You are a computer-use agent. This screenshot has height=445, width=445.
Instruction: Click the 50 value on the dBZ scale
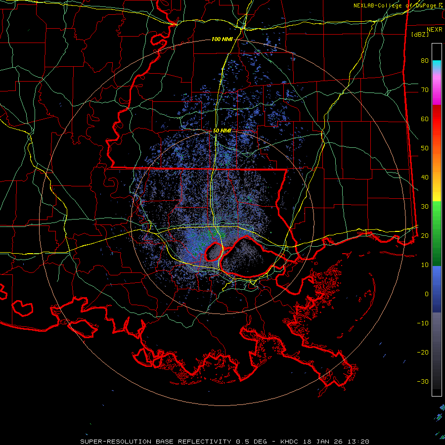pos(425,148)
